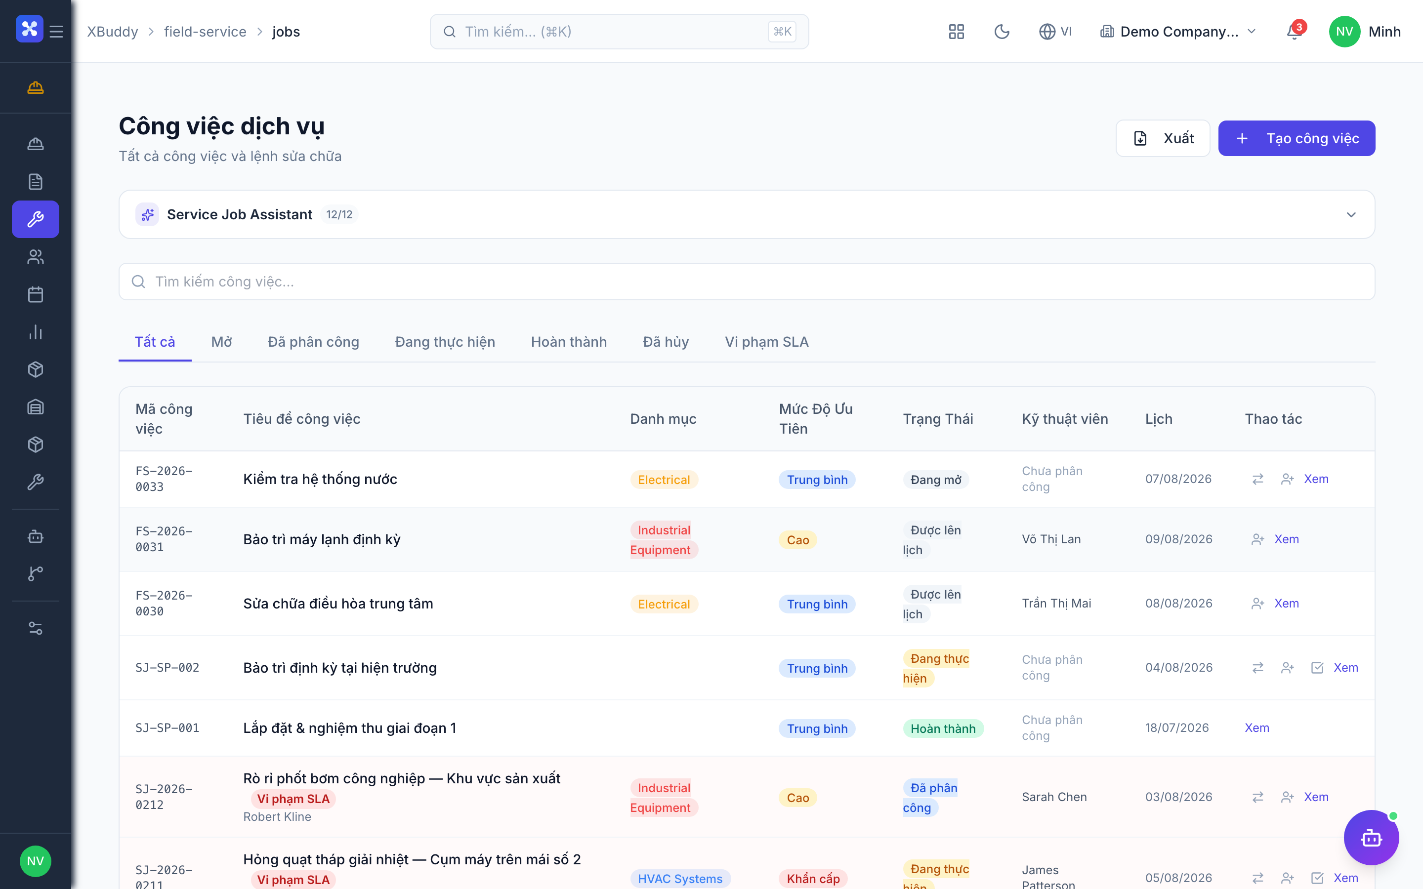Switch to the "Hoàn thành" tab
The width and height of the screenshot is (1423, 889).
click(x=569, y=342)
